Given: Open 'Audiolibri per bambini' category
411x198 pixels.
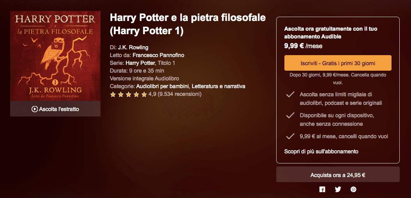Looking at the screenshot, I should click(163, 86).
